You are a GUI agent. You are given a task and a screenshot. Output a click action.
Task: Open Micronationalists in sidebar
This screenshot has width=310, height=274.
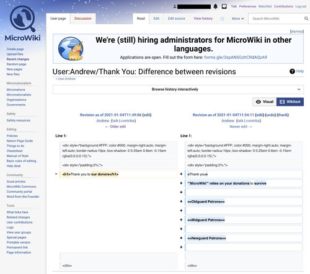[x=19, y=95]
